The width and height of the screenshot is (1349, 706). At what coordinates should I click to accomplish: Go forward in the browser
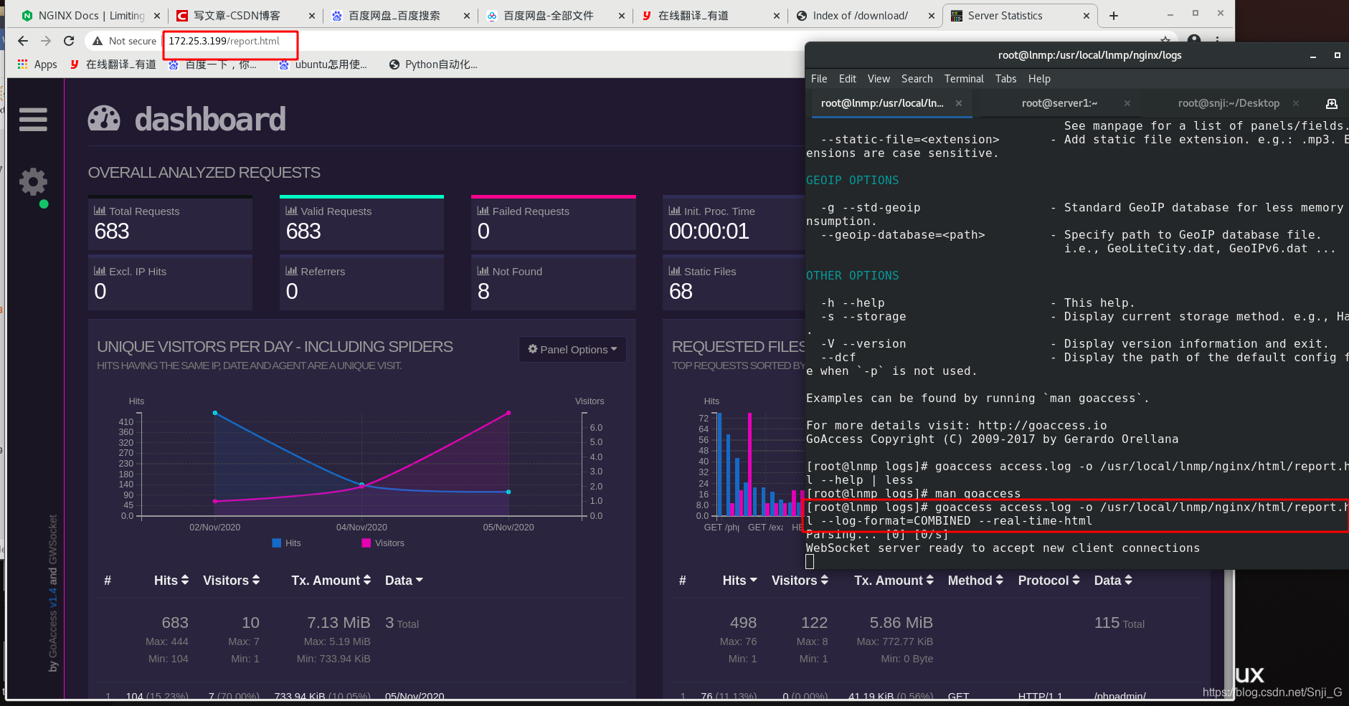[x=46, y=41]
